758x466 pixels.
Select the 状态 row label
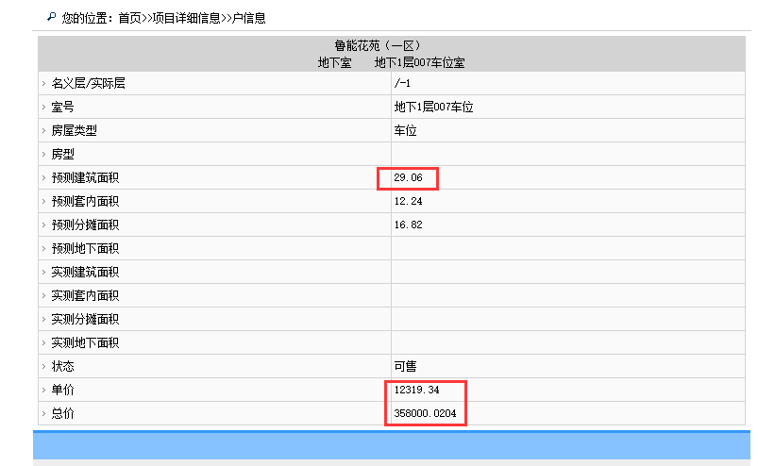click(x=63, y=367)
